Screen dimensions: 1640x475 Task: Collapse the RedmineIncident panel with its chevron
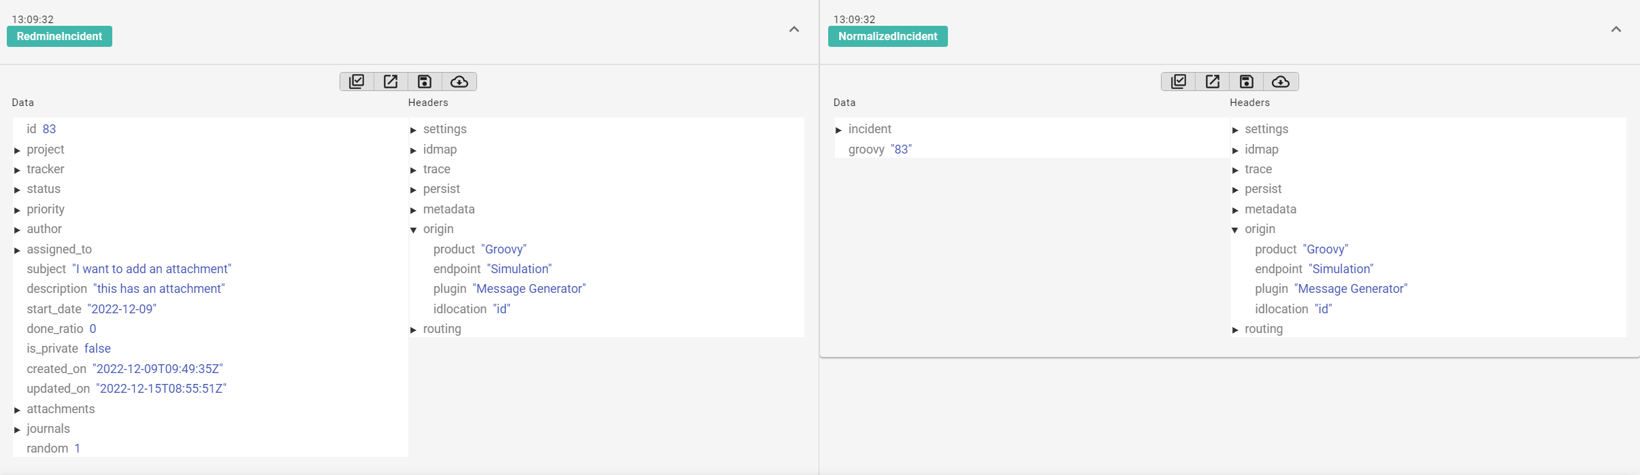coord(793,29)
